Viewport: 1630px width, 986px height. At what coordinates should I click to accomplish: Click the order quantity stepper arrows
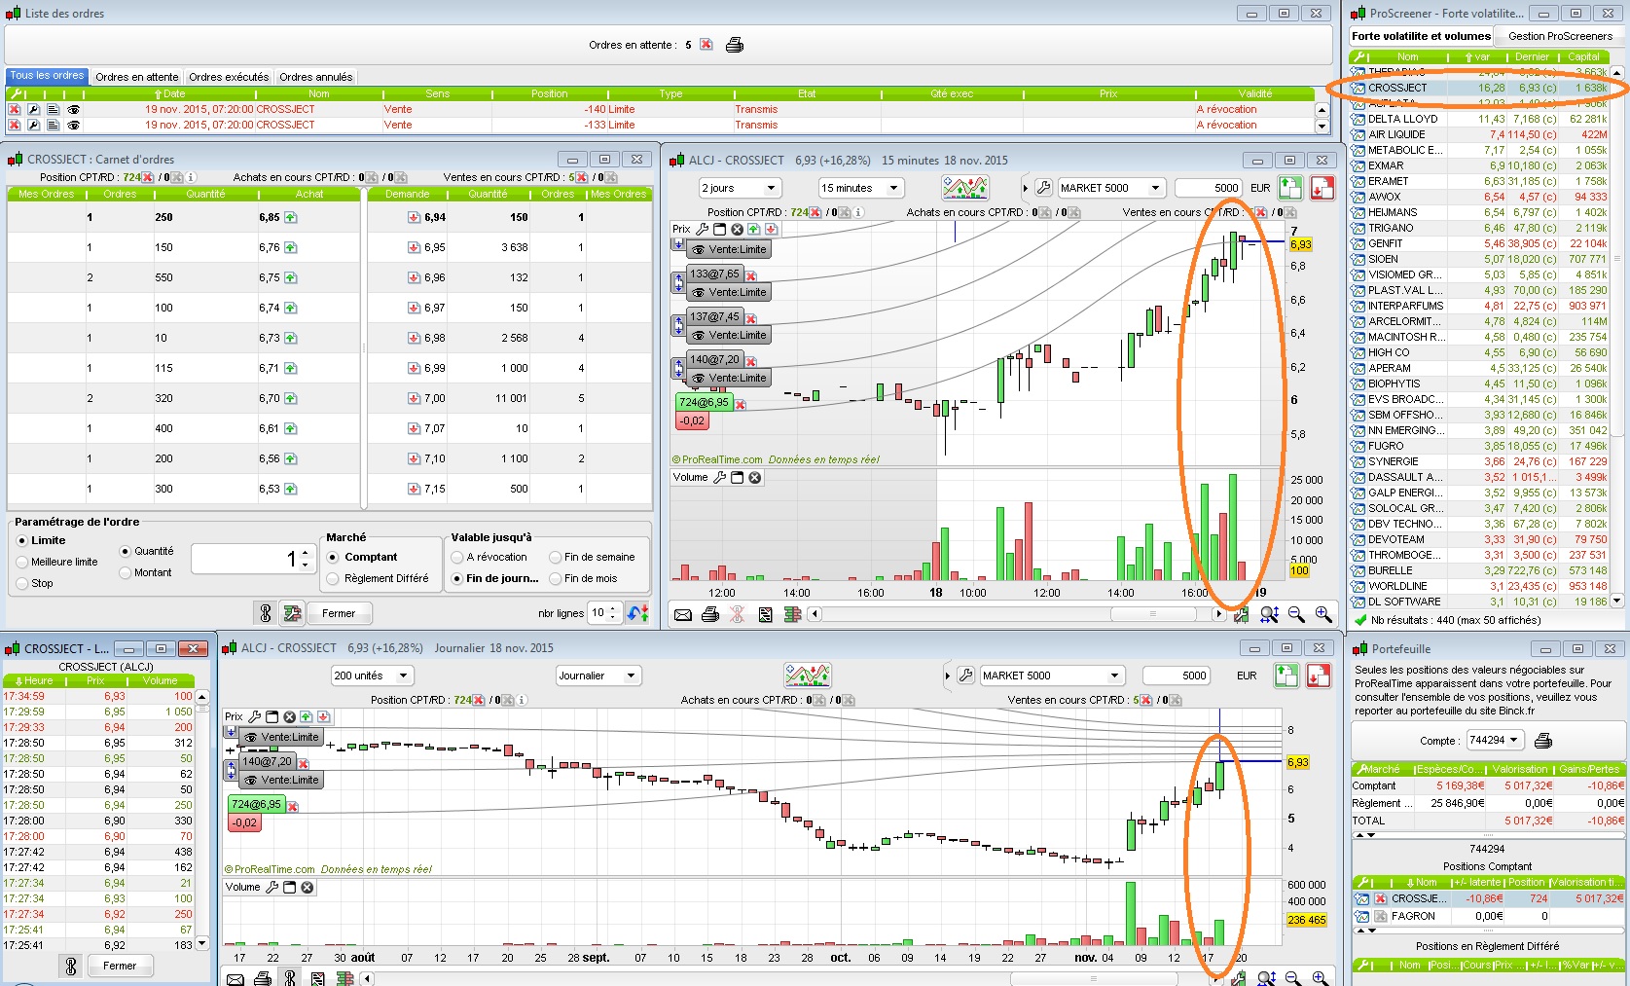(x=305, y=559)
